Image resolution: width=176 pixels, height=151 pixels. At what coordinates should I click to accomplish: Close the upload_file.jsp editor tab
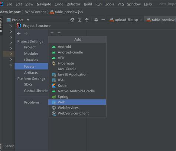point(141,20)
